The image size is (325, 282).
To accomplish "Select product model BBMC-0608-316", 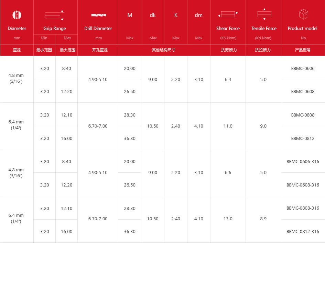I will click(303, 185).
